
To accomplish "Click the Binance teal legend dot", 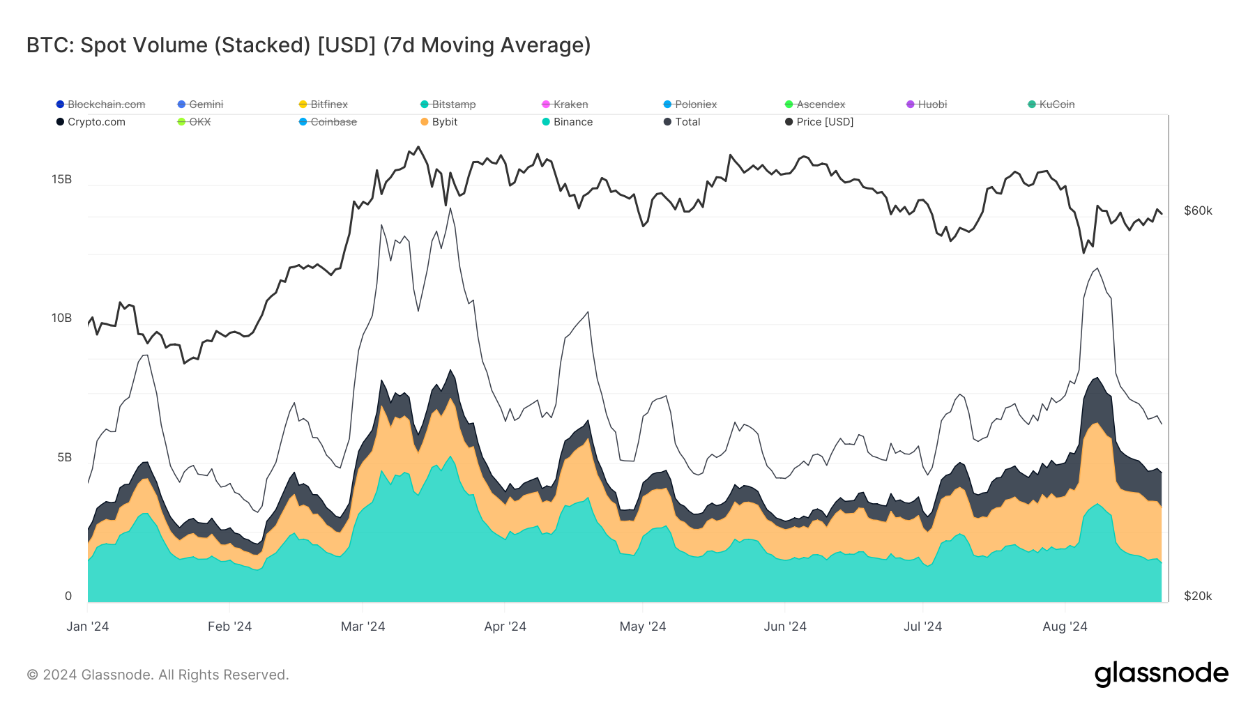I will [546, 122].
